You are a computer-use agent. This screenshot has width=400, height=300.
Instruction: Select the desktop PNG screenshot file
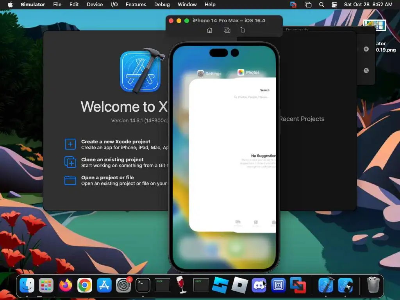[x=375, y=25]
